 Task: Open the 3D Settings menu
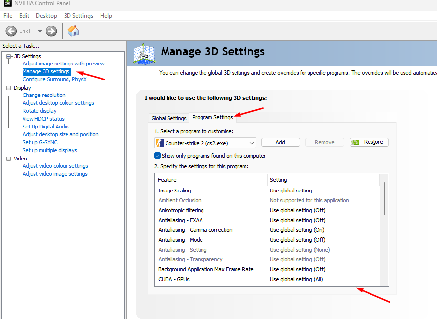78,16
